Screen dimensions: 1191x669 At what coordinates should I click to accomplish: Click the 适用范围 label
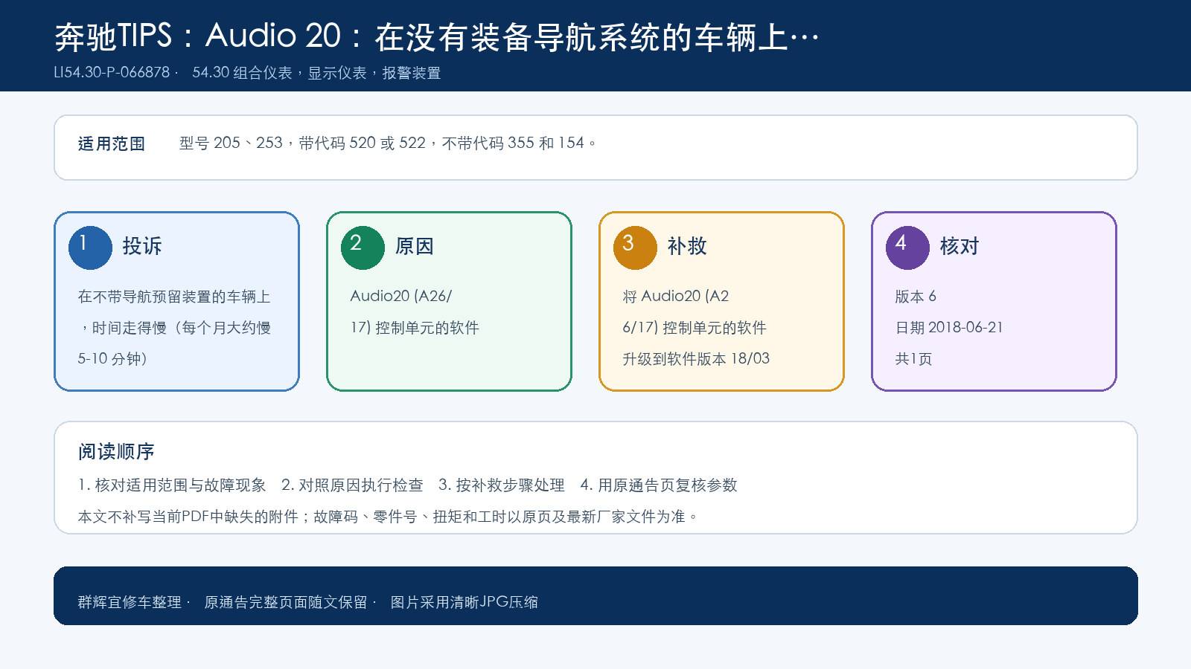112,143
